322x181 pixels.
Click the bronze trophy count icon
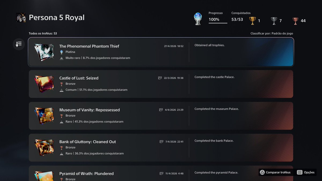coord(295,21)
